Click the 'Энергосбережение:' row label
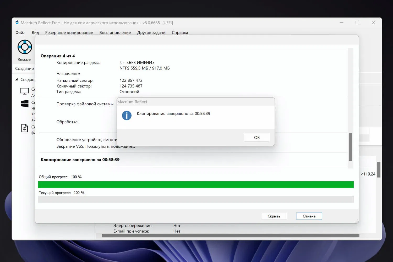Image resolution: width=393 pixels, height=262 pixels. pyautogui.click(x=133, y=226)
